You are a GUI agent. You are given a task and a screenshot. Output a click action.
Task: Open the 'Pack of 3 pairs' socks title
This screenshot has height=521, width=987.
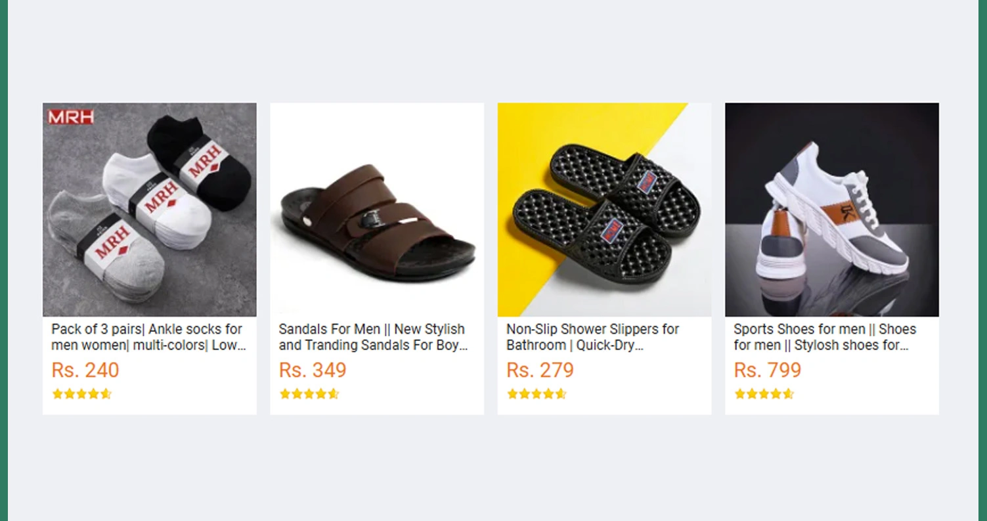[x=148, y=337]
